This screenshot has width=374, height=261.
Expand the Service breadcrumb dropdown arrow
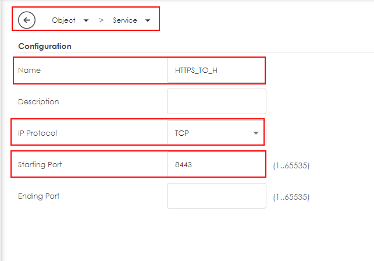click(148, 20)
